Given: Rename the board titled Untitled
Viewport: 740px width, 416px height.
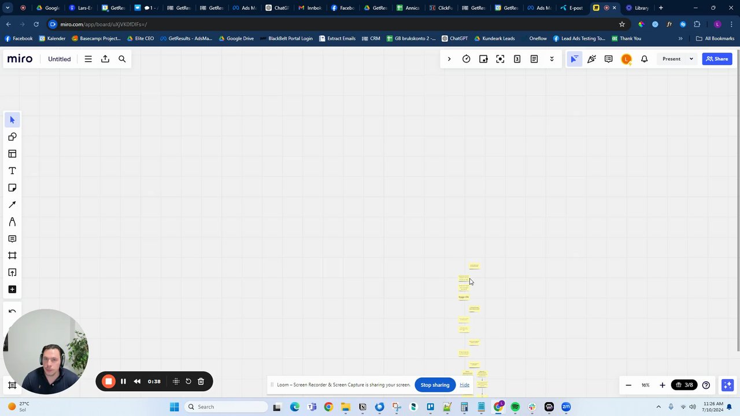Looking at the screenshot, I should [x=60, y=59].
